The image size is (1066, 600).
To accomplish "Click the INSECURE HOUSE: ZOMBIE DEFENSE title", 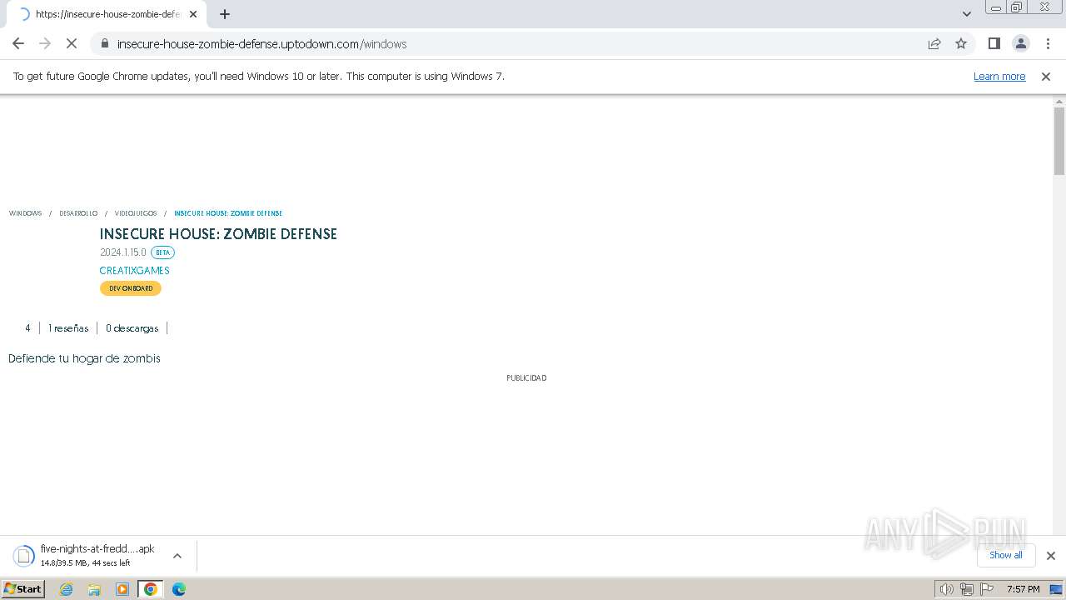I will [218, 234].
